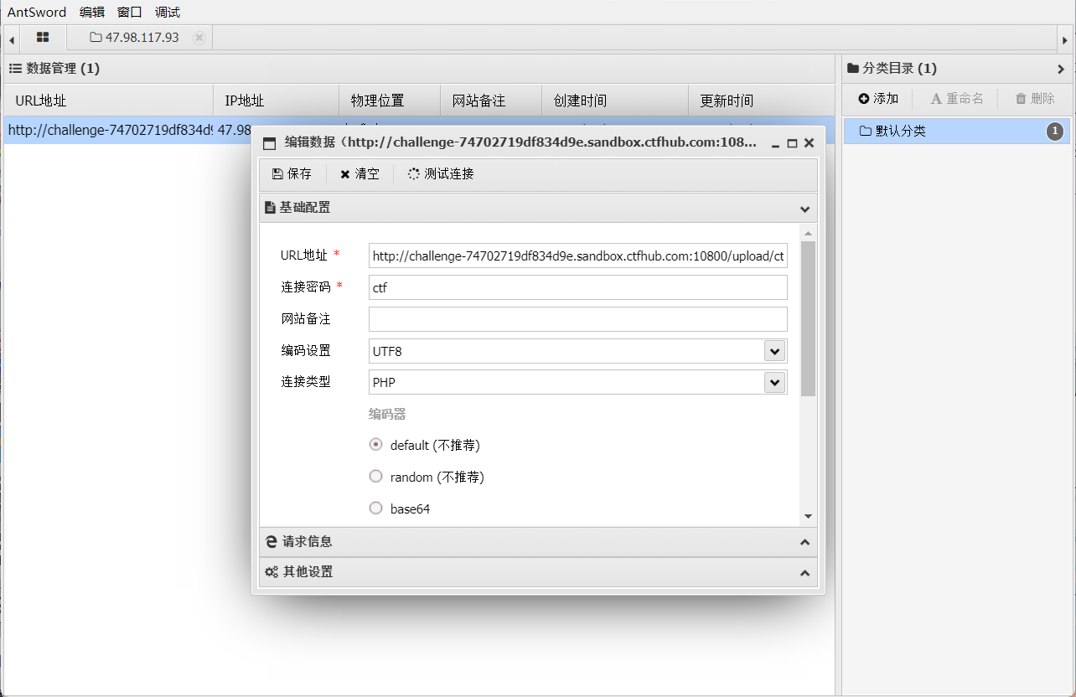The width and height of the screenshot is (1076, 697).
Task: Click Test Connection (测试连接) button
Action: pos(441,174)
